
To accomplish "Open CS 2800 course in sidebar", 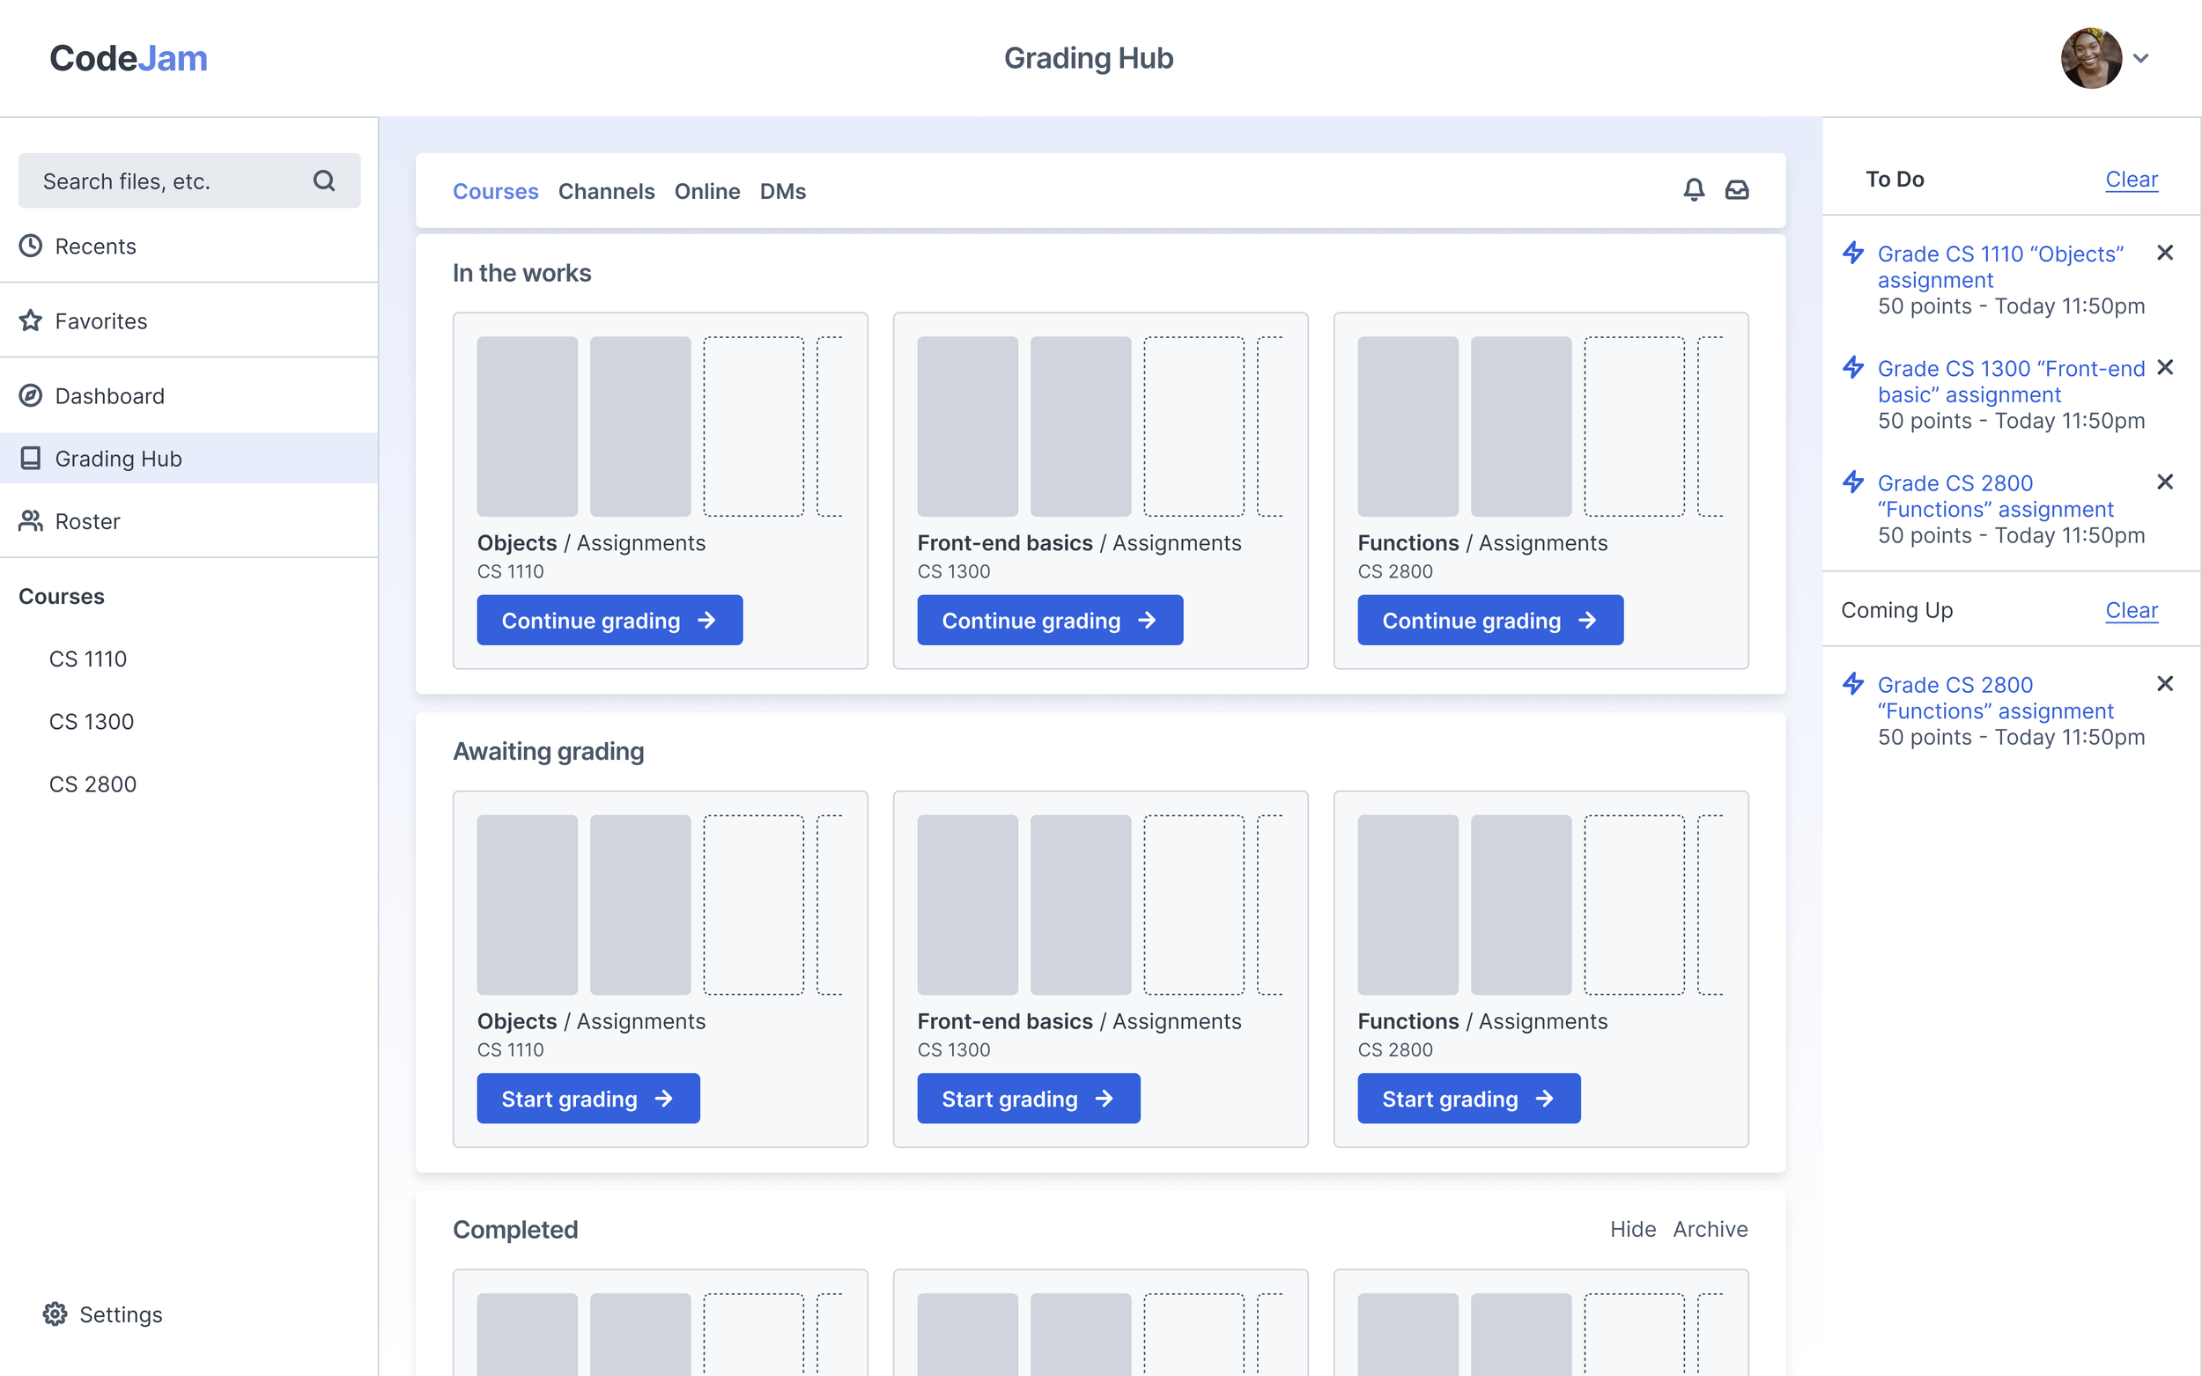I will click(x=92, y=784).
